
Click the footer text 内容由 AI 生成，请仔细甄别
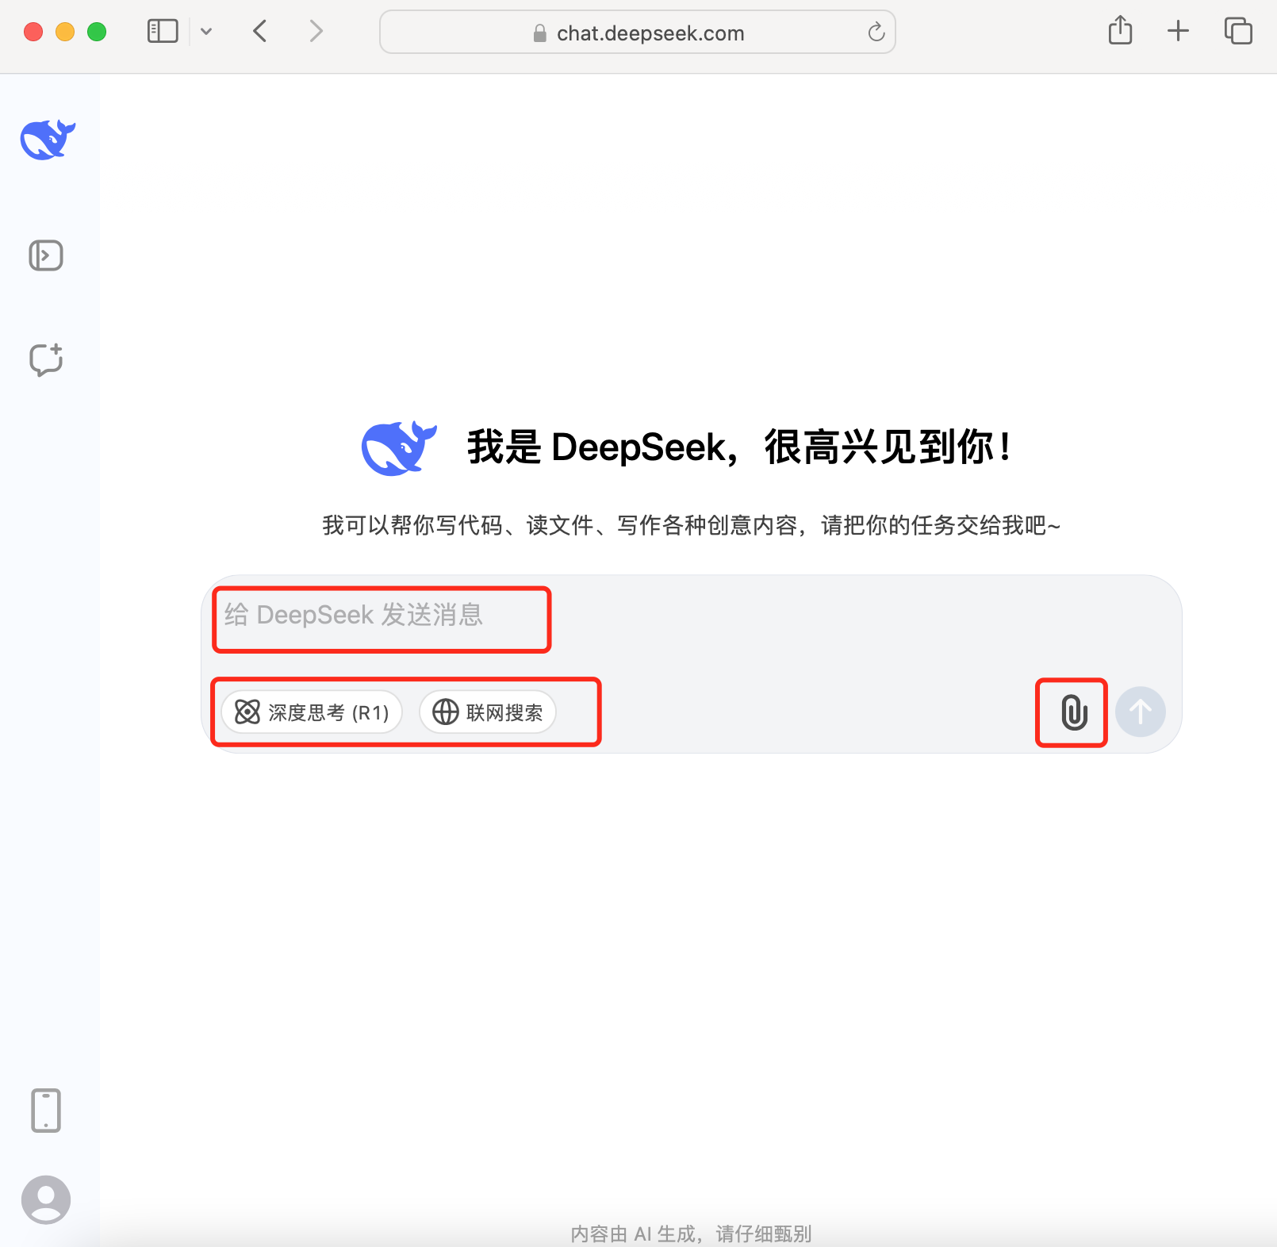(x=691, y=1234)
